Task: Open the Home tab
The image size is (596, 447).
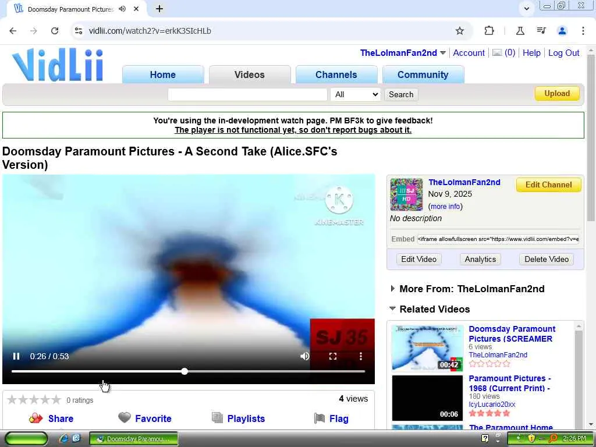Action: 163,74
